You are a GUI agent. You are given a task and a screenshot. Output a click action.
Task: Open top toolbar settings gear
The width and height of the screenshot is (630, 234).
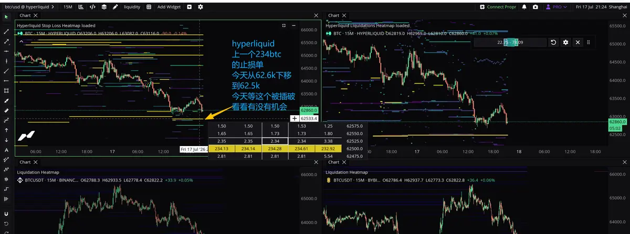click(200, 7)
